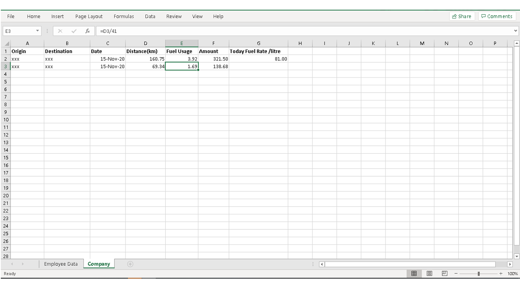Click the xxx destination cell in row 3

[67, 67]
